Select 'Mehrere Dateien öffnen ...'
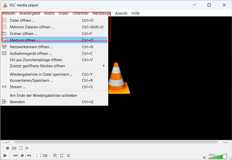232x160 pixels. [x=54, y=27]
